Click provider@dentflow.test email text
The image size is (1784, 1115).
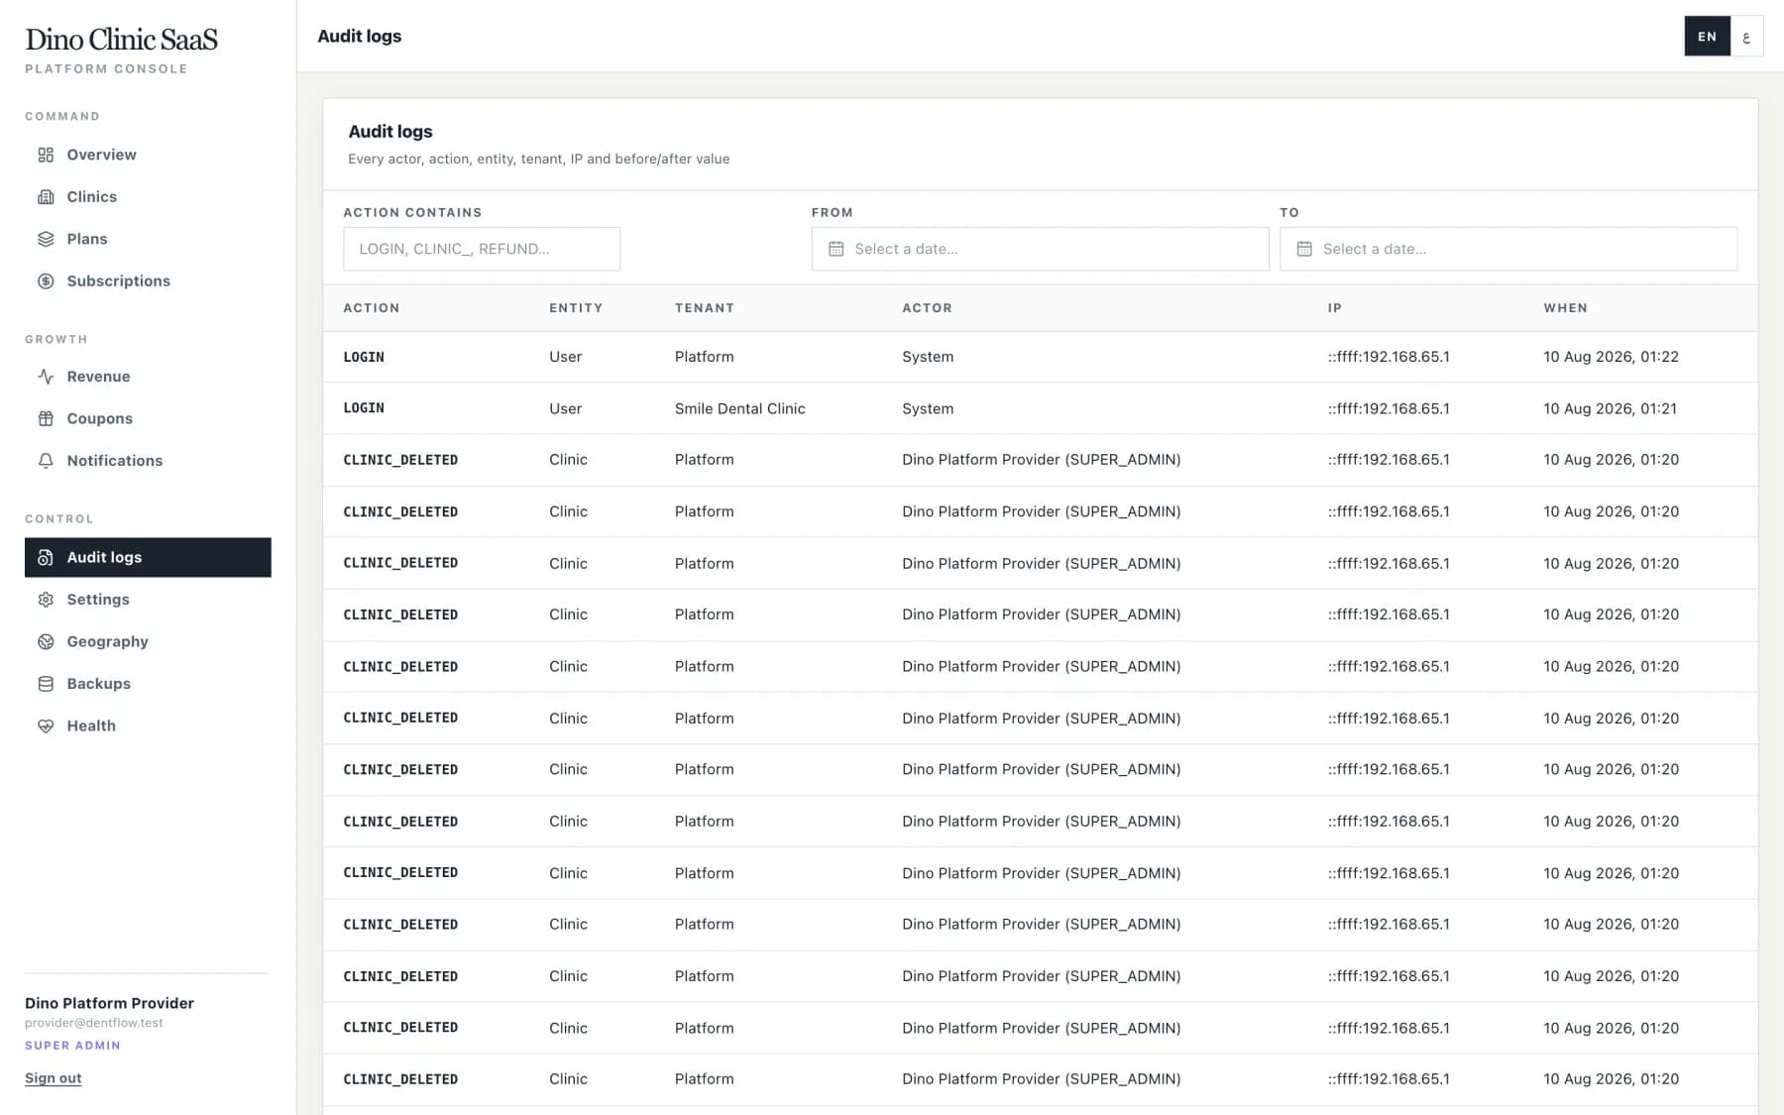click(x=94, y=1023)
